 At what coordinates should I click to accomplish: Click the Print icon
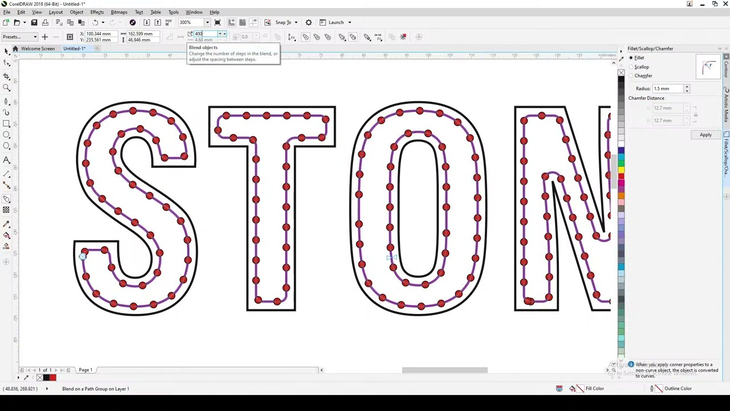click(x=45, y=22)
